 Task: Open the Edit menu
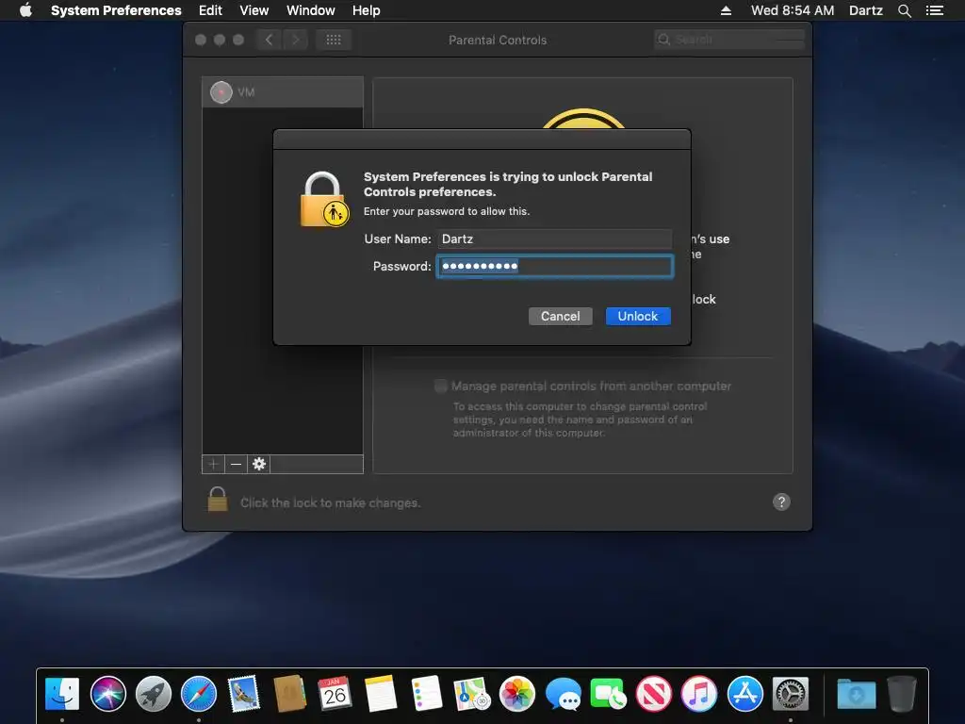pos(210,10)
